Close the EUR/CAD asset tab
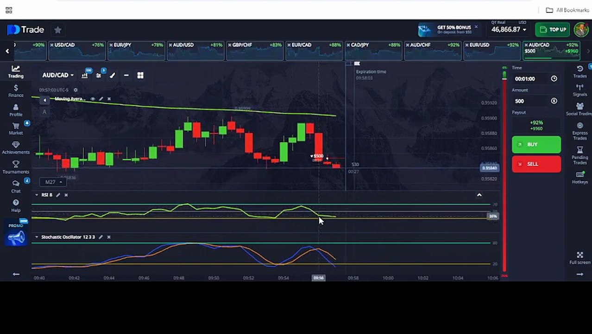 pos(289,45)
